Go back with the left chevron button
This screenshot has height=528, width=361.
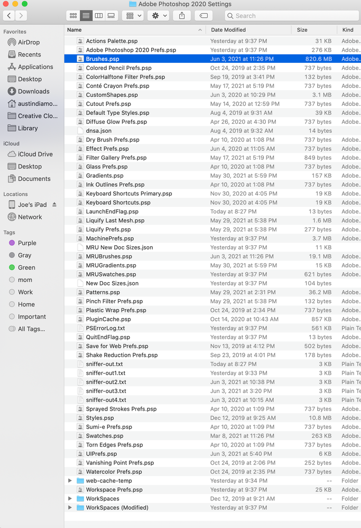coord(9,15)
